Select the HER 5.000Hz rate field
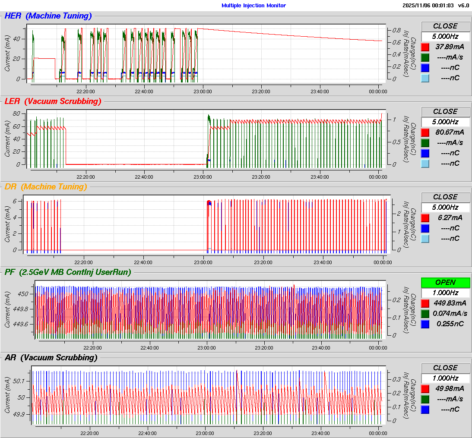The width and height of the screenshot is (472, 438). [445, 36]
